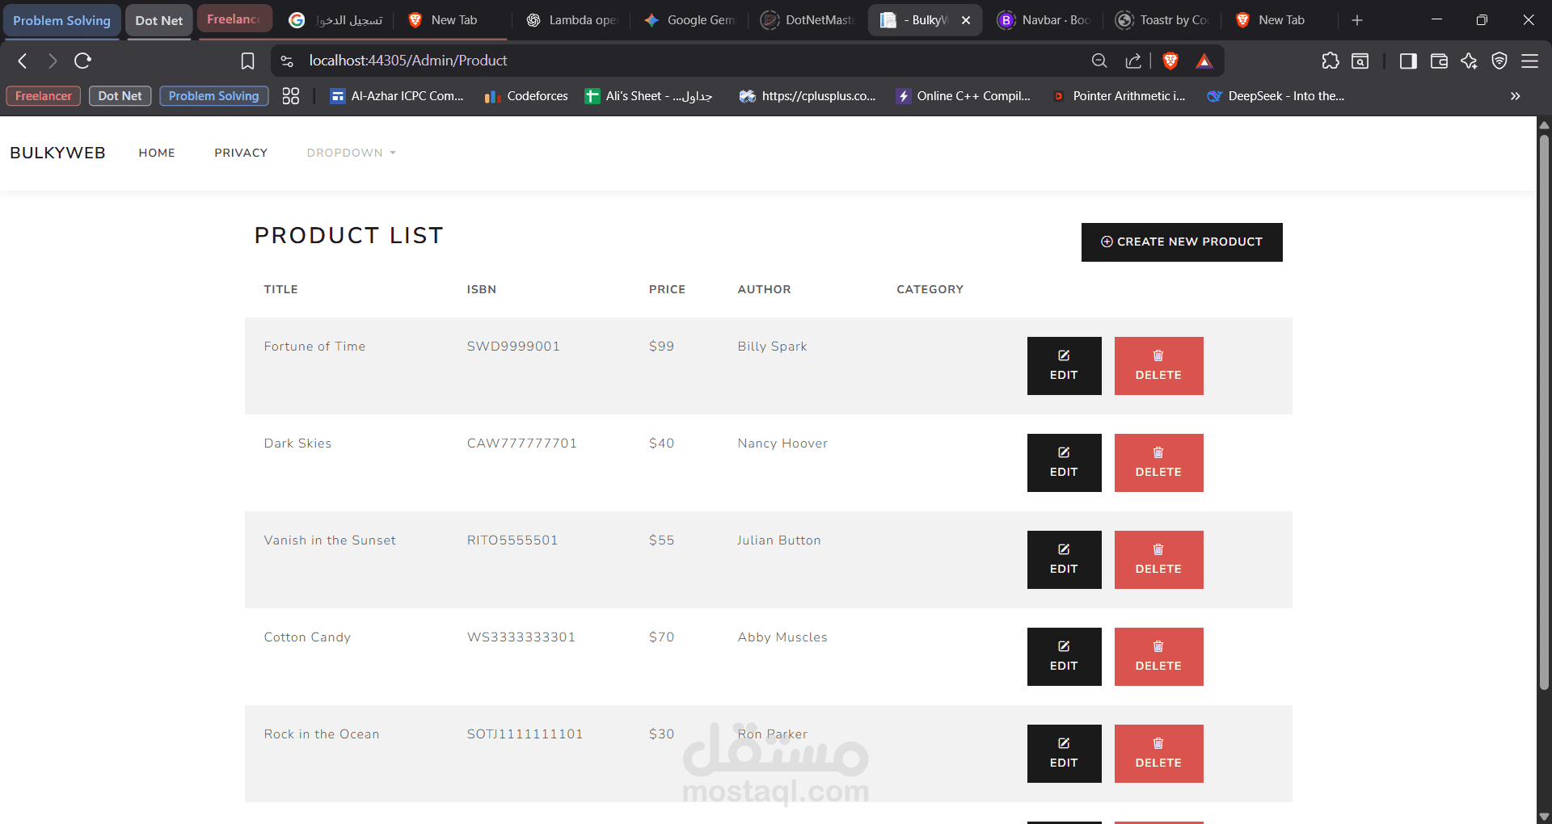The width and height of the screenshot is (1552, 824).
Task: Bookmark this page using the bookmark icon
Action: click(247, 61)
